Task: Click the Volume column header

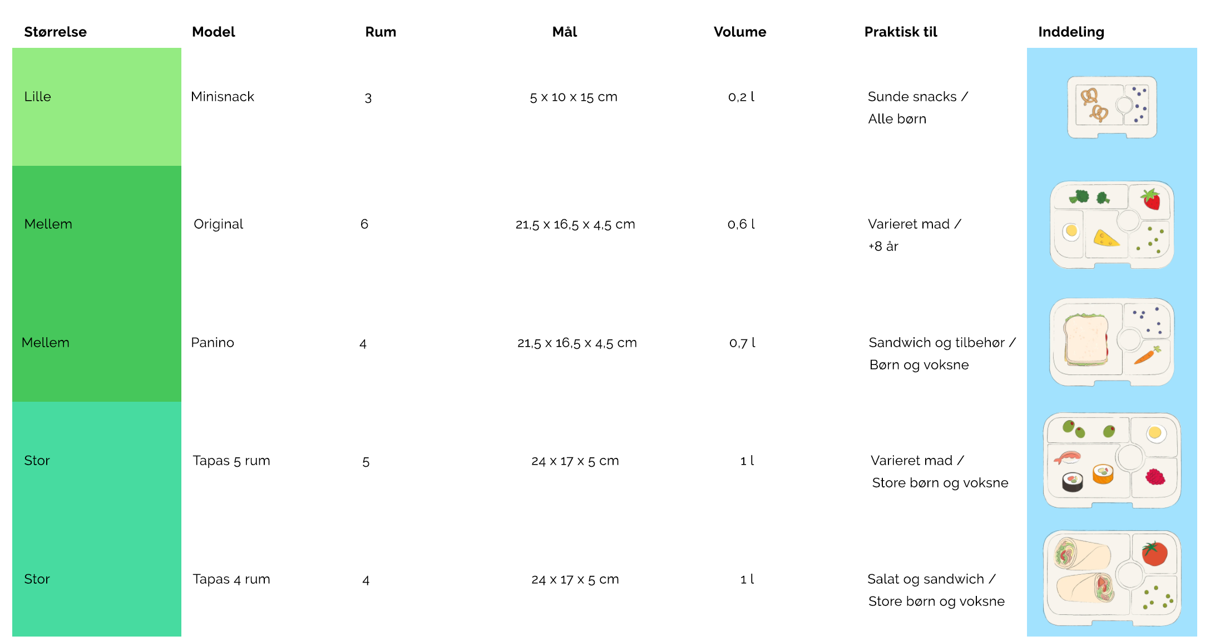Action: coord(740,32)
